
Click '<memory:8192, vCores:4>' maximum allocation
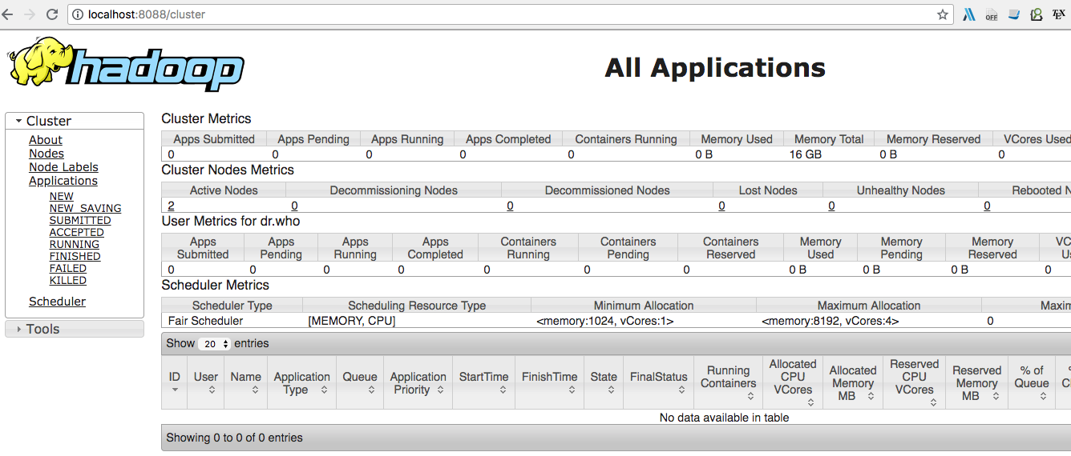tap(830, 321)
